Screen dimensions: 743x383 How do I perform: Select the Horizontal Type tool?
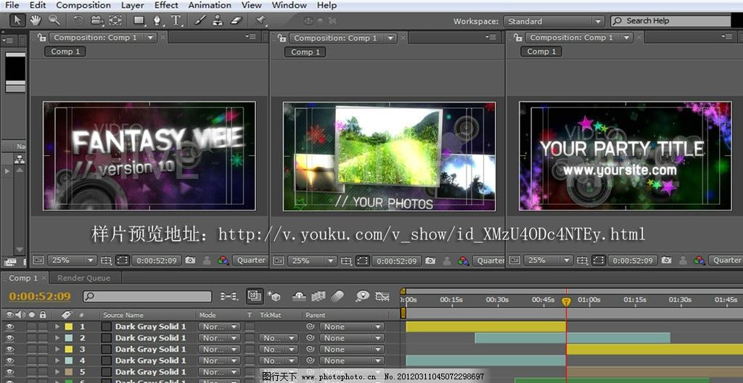(x=174, y=20)
